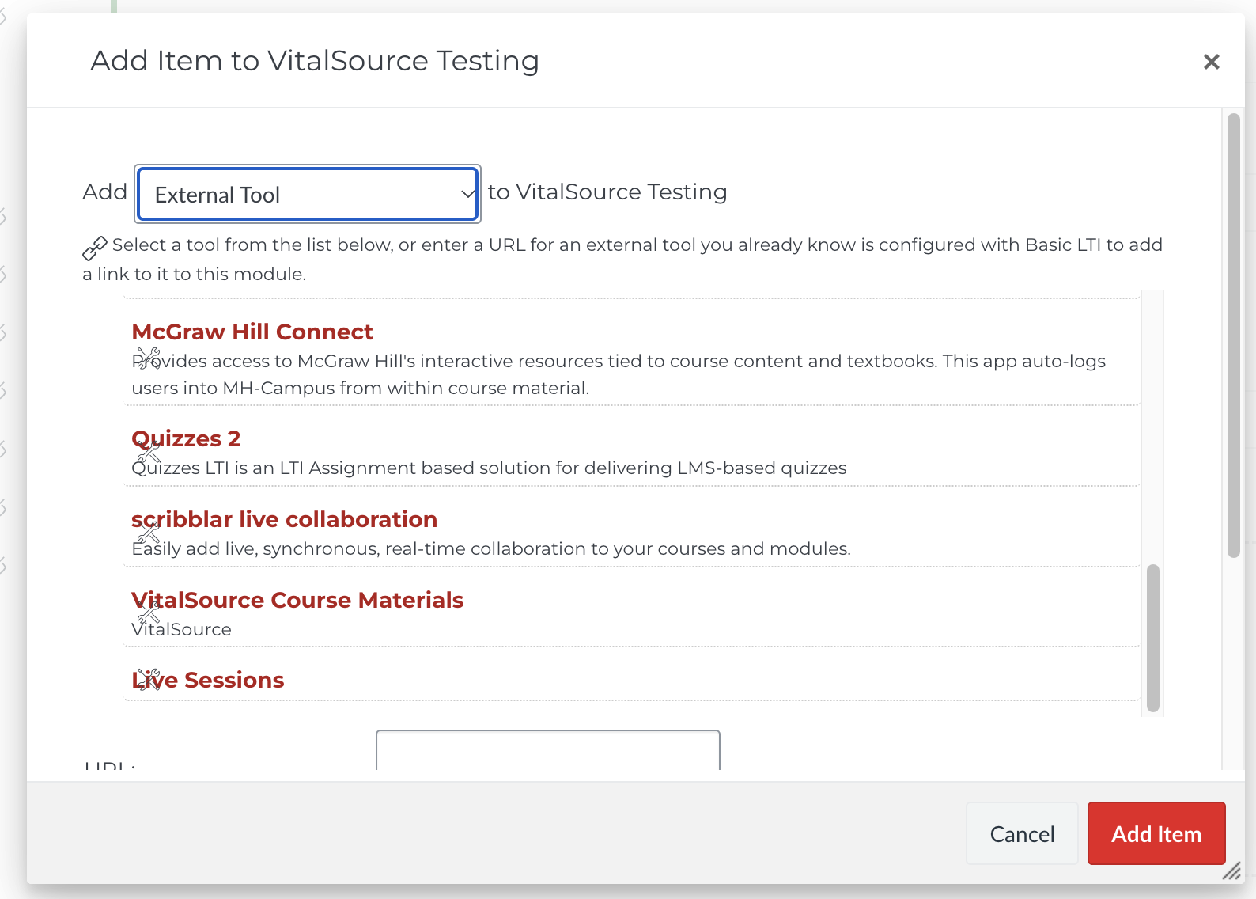Select McGraw Hill Connect tool
Screen dimensions: 1256x899
(252, 332)
